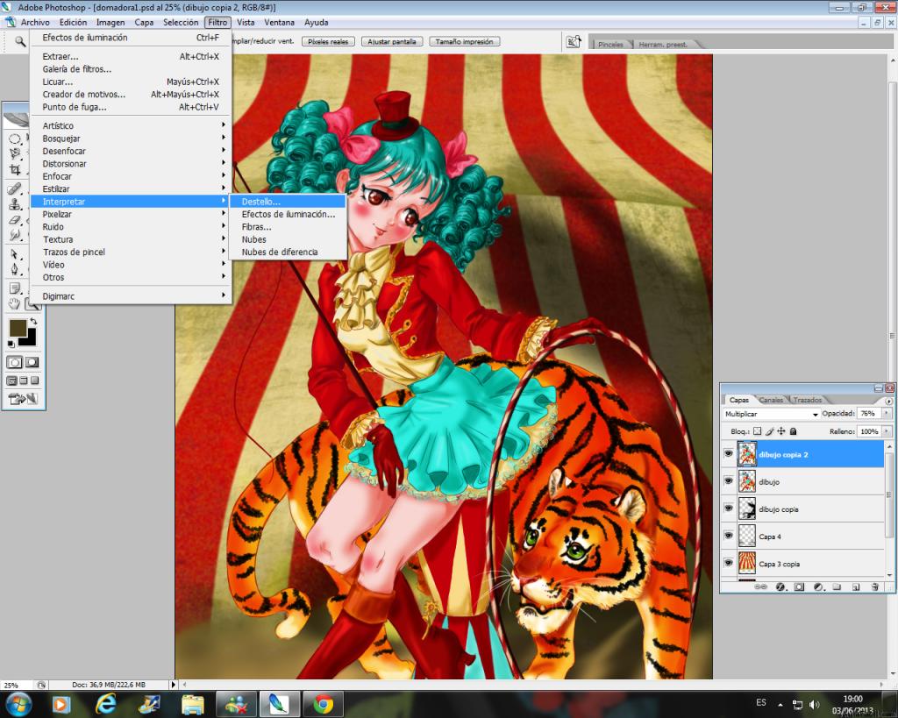Image resolution: width=898 pixels, height=718 pixels.
Task: Select the Pen tool
Action: point(14,269)
